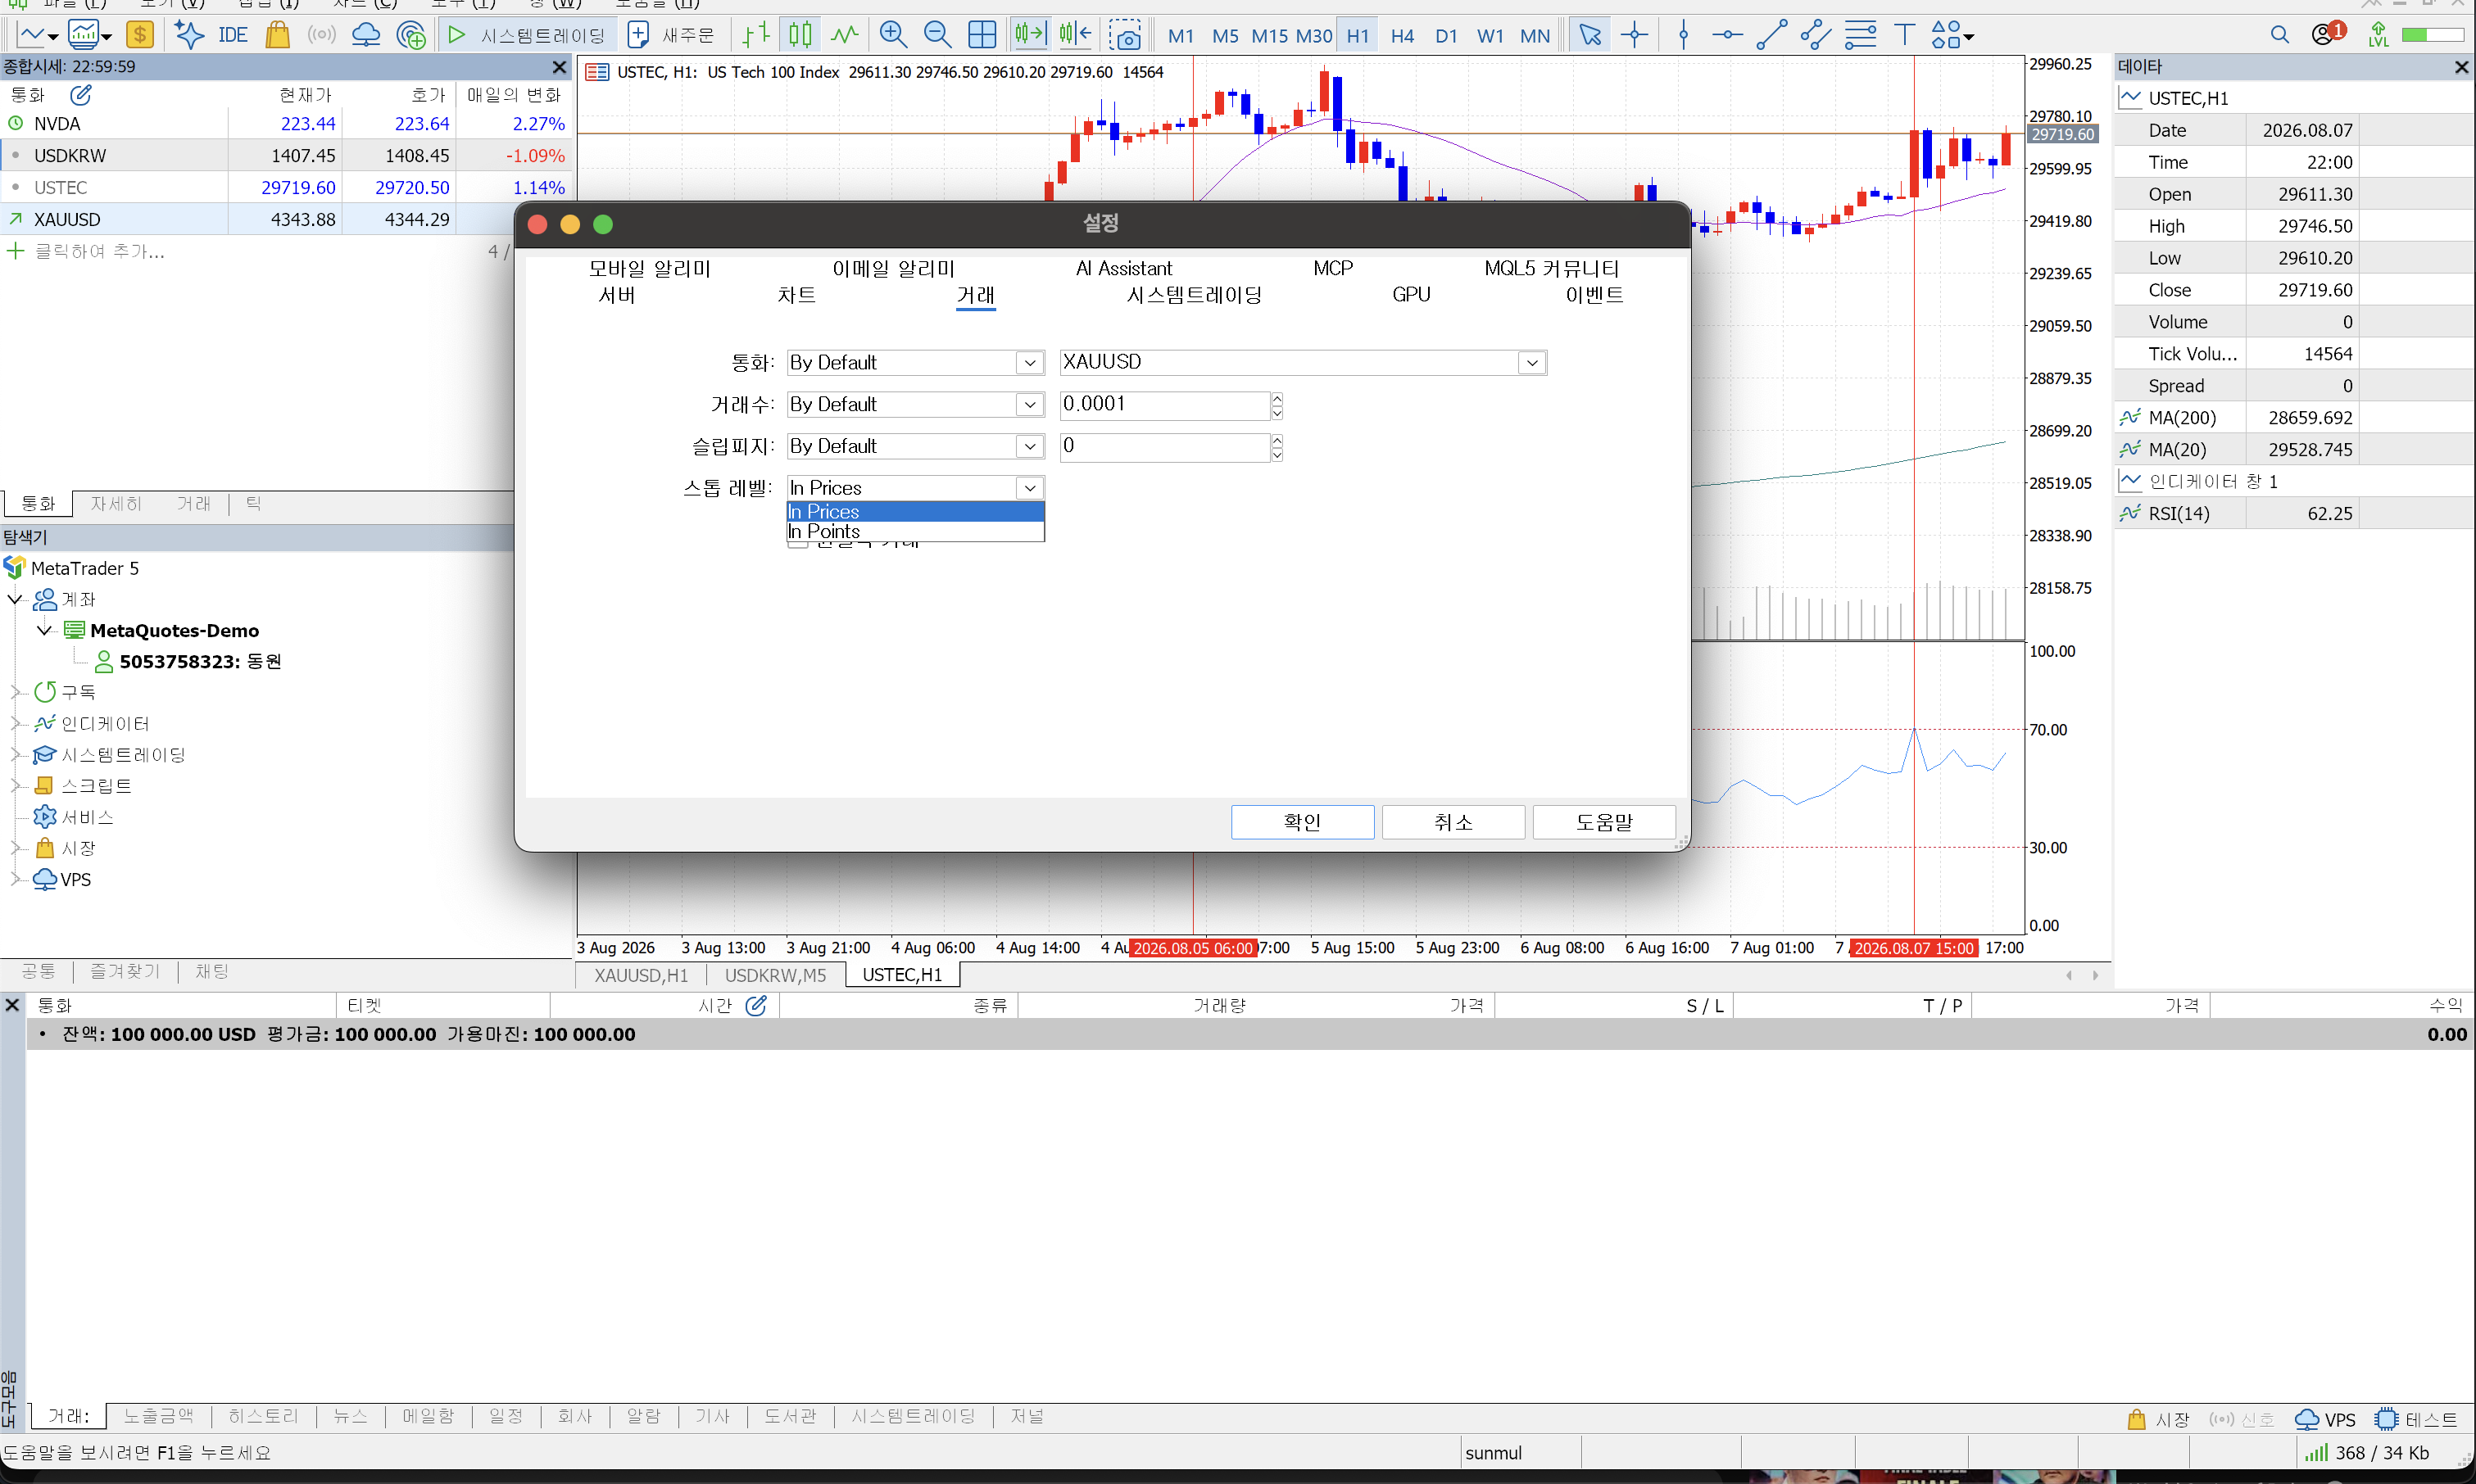Open the 슬립피지 By Default dropdown
Image resolution: width=2476 pixels, height=1484 pixels.
(x=915, y=446)
